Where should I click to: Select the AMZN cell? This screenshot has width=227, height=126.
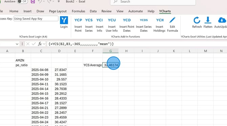click(23, 60)
